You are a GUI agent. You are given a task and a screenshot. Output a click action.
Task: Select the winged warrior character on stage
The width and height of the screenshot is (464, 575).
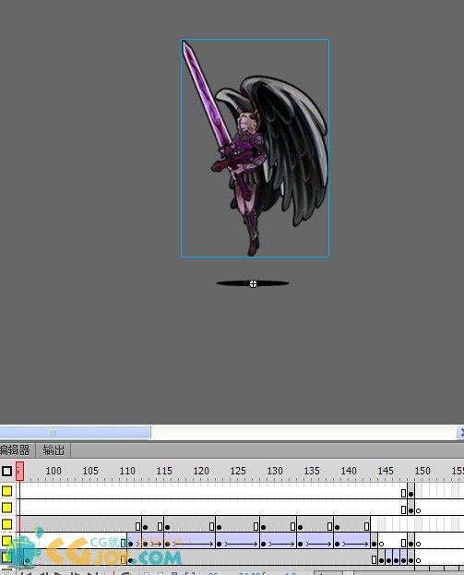click(255, 148)
